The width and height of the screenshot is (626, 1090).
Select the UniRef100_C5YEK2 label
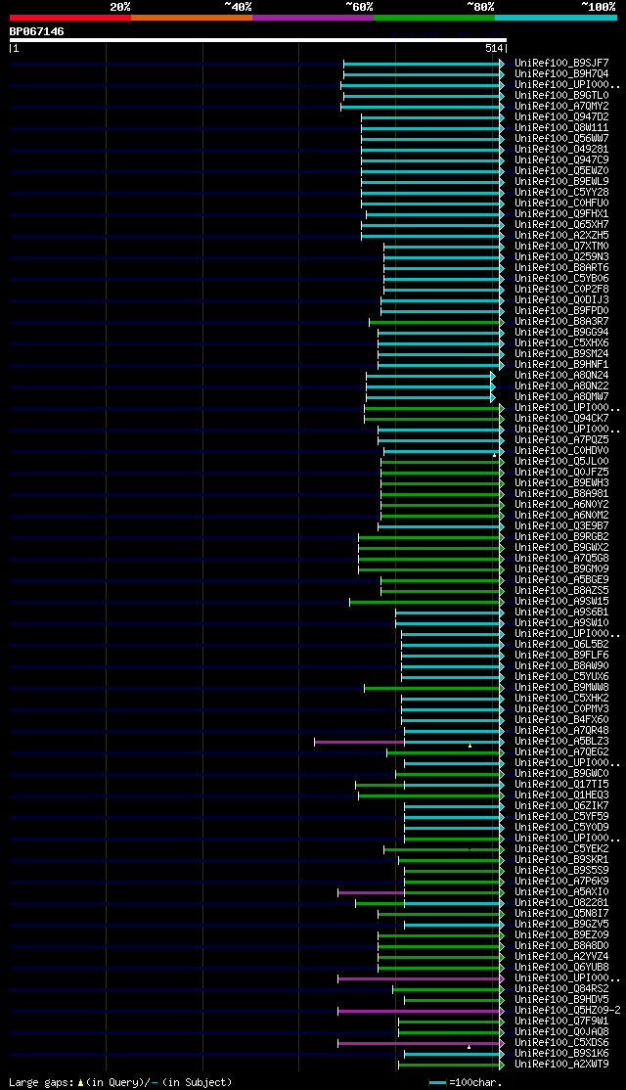click(x=562, y=849)
